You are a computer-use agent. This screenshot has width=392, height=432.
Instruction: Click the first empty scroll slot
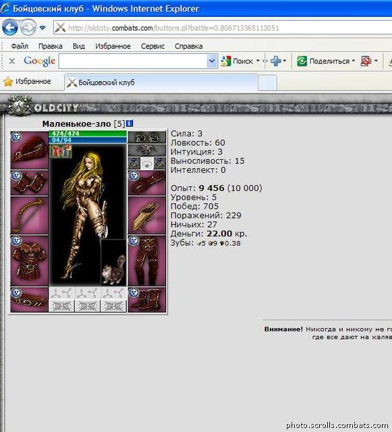click(61, 306)
